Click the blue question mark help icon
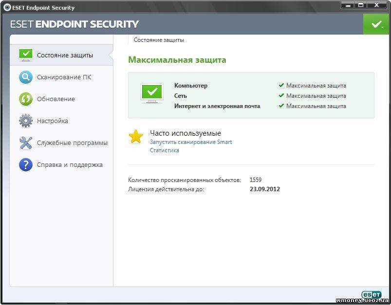The image size is (391, 305). tap(26, 165)
